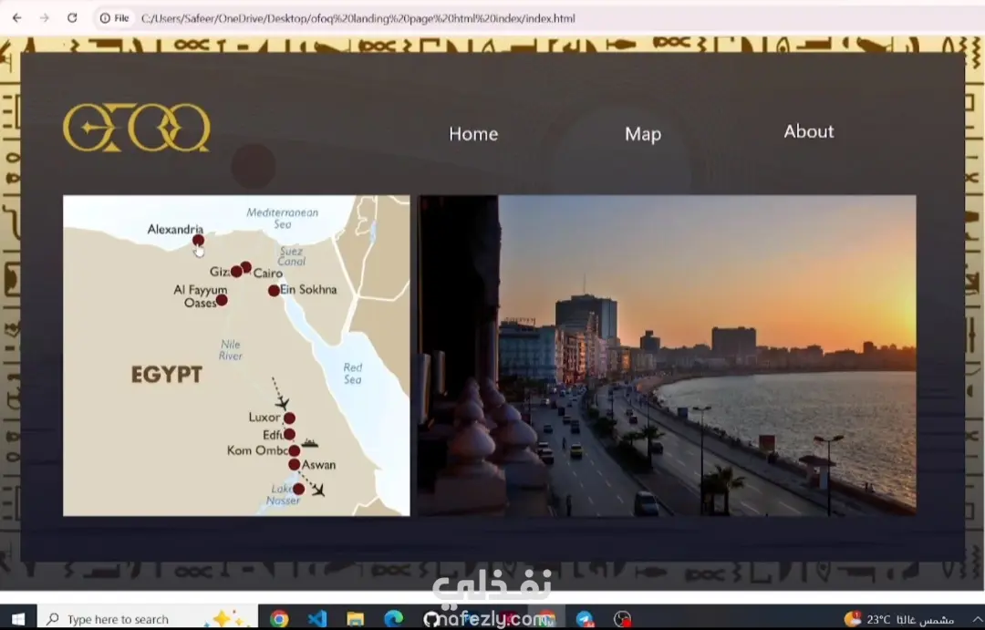The image size is (985, 630).
Task: Click the Alexandria corniche sunset photo
Action: 667,356
